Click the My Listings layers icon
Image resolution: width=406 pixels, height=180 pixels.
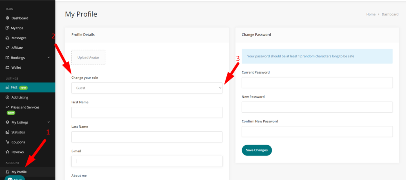point(8,122)
